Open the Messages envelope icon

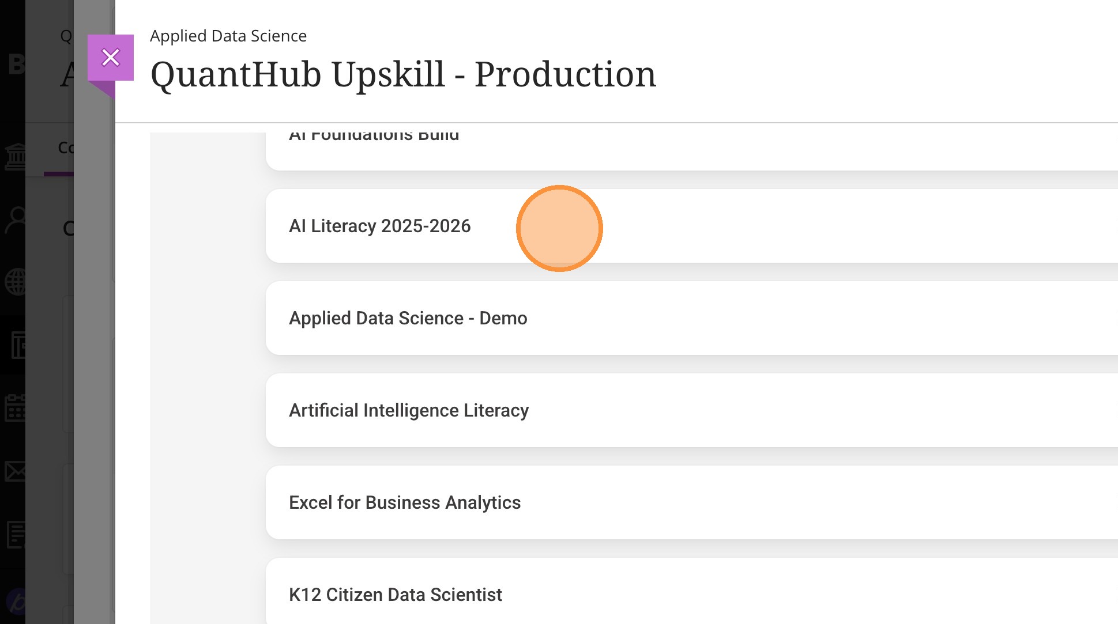[x=15, y=471]
